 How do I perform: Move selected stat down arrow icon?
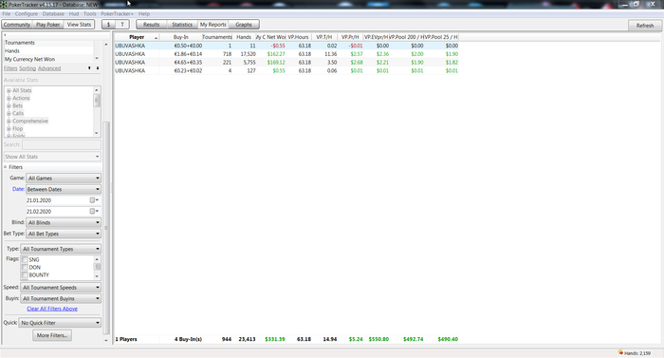click(98, 68)
